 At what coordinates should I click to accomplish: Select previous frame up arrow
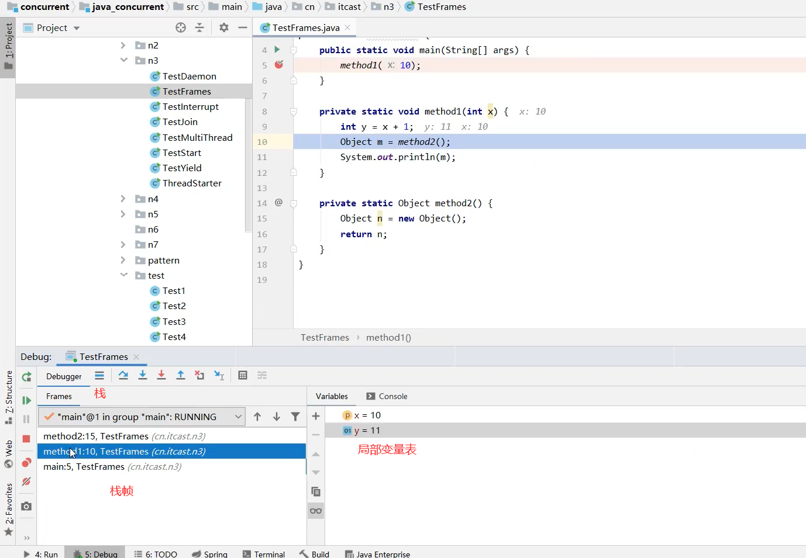[257, 417]
